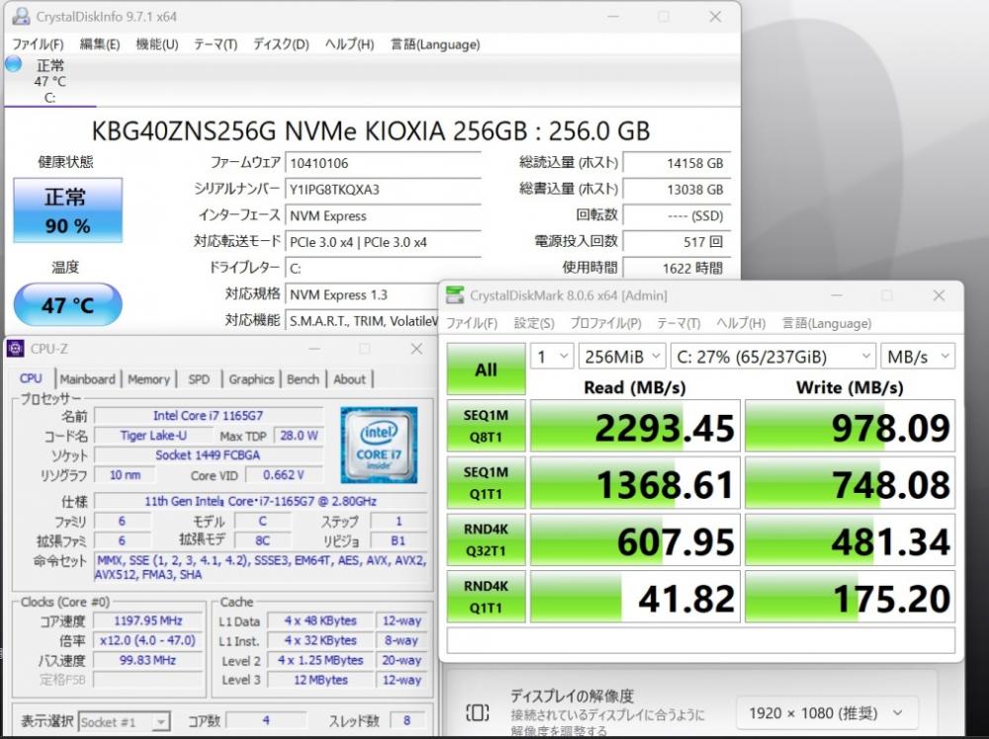
Task: Click the Intel Core i7 logo in CPU-Z
Action: (379, 445)
